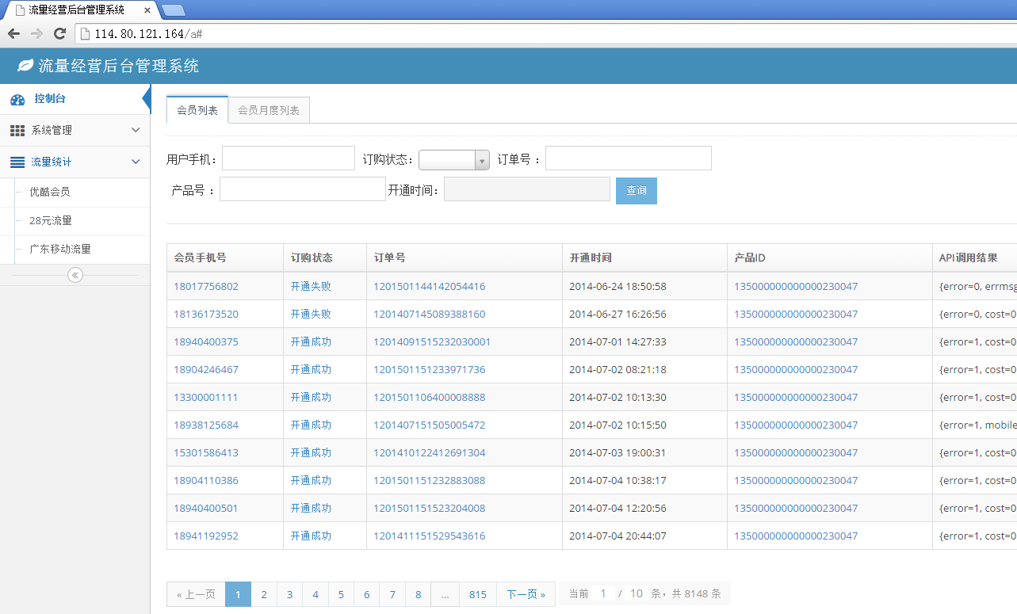The width and height of the screenshot is (1017, 614).
Task: Click 开通失败 status for 18017756802
Action: coord(311,286)
